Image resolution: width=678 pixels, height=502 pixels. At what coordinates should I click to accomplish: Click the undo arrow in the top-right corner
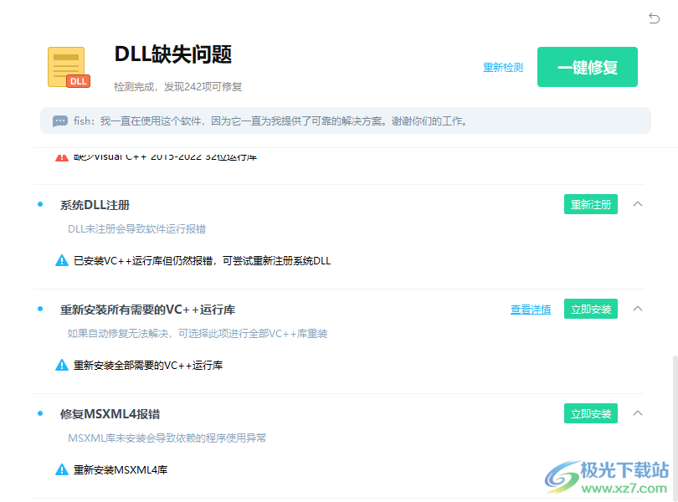tap(655, 18)
